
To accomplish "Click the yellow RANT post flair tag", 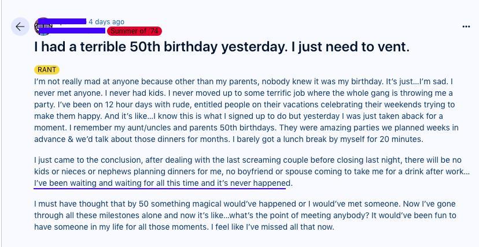I will pyautogui.click(x=47, y=70).
